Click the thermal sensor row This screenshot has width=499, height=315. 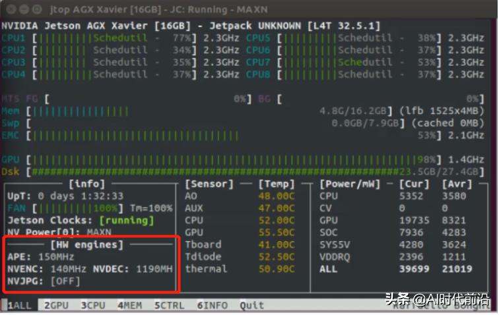click(x=240, y=269)
